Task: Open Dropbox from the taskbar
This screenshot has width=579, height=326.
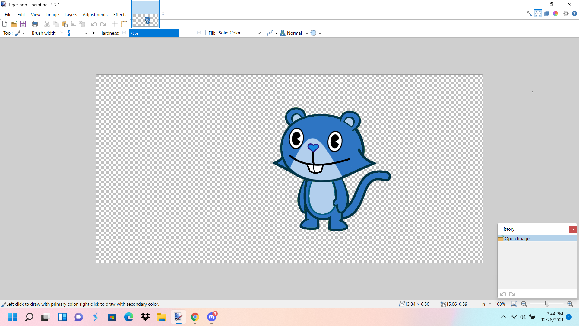Action: tap(145, 317)
